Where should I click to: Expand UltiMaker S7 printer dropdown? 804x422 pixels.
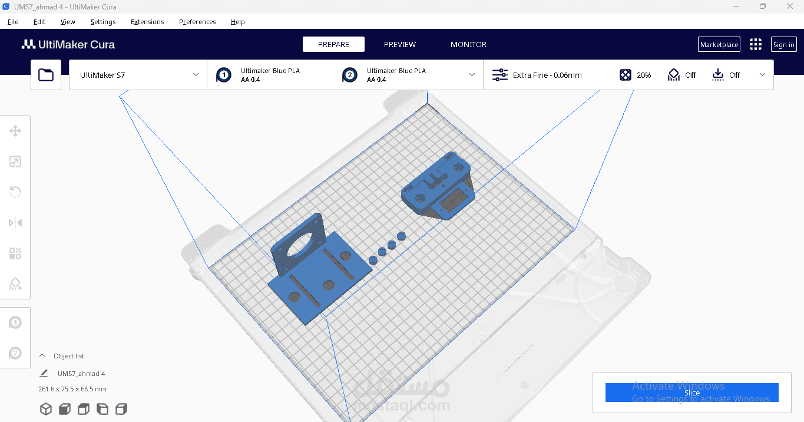[x=138, y=75]
